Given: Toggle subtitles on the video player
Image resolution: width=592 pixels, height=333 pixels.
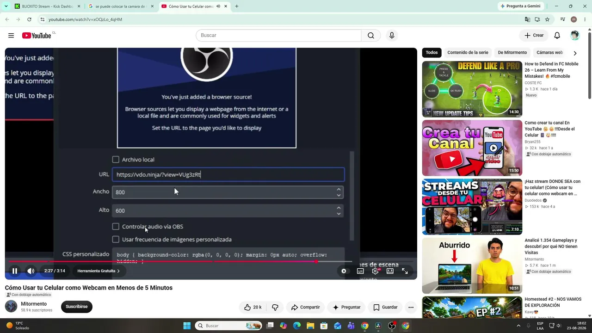Looking at the screenshot, I should pos(360,271).
